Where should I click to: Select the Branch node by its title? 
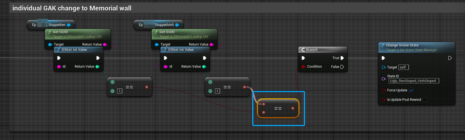pos(312,50)
